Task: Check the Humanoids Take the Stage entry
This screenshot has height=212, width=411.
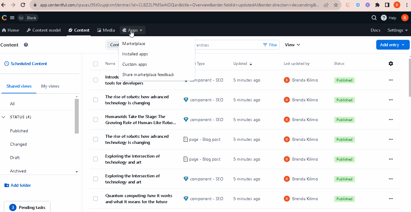Action: tap(96, 120)
